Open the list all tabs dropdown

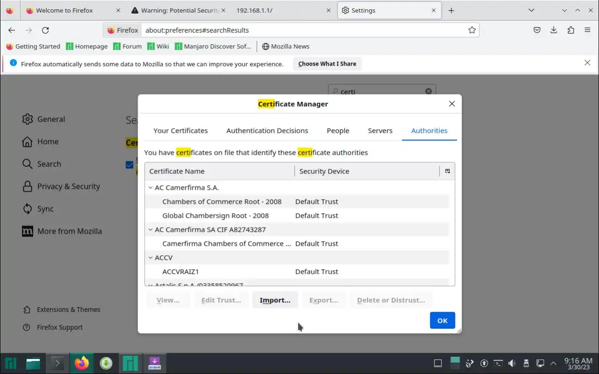click(531, 10)
